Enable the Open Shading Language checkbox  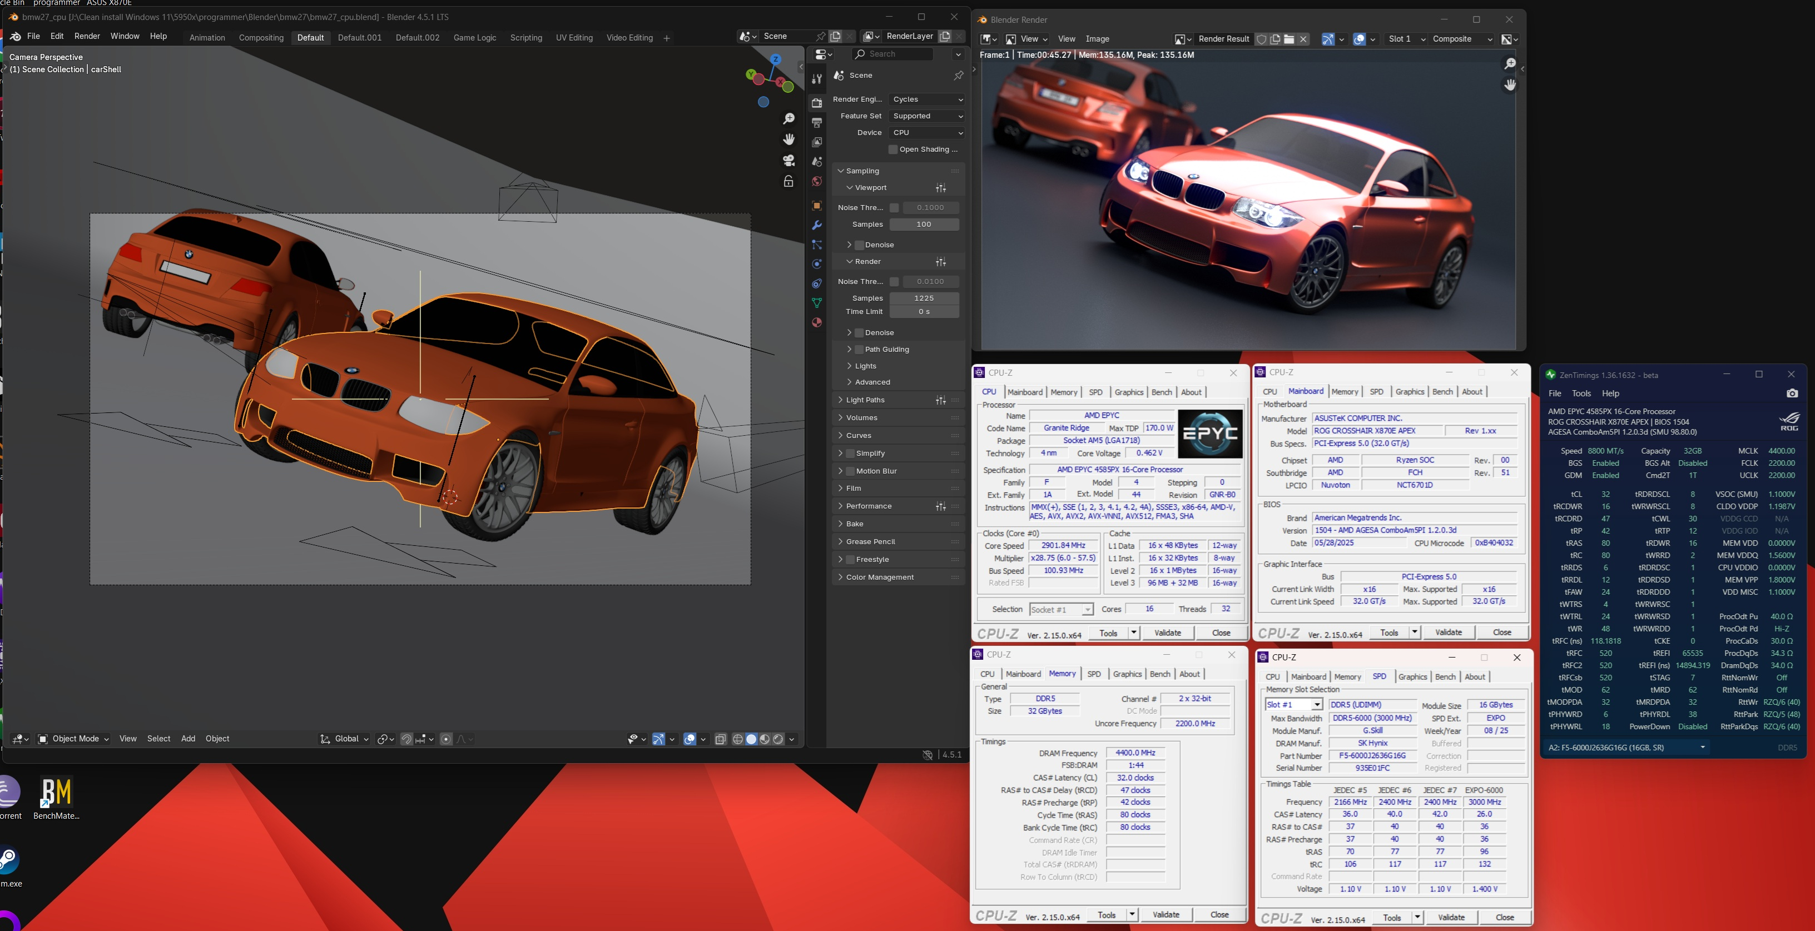pyautogui.click(x=892, y=150)
